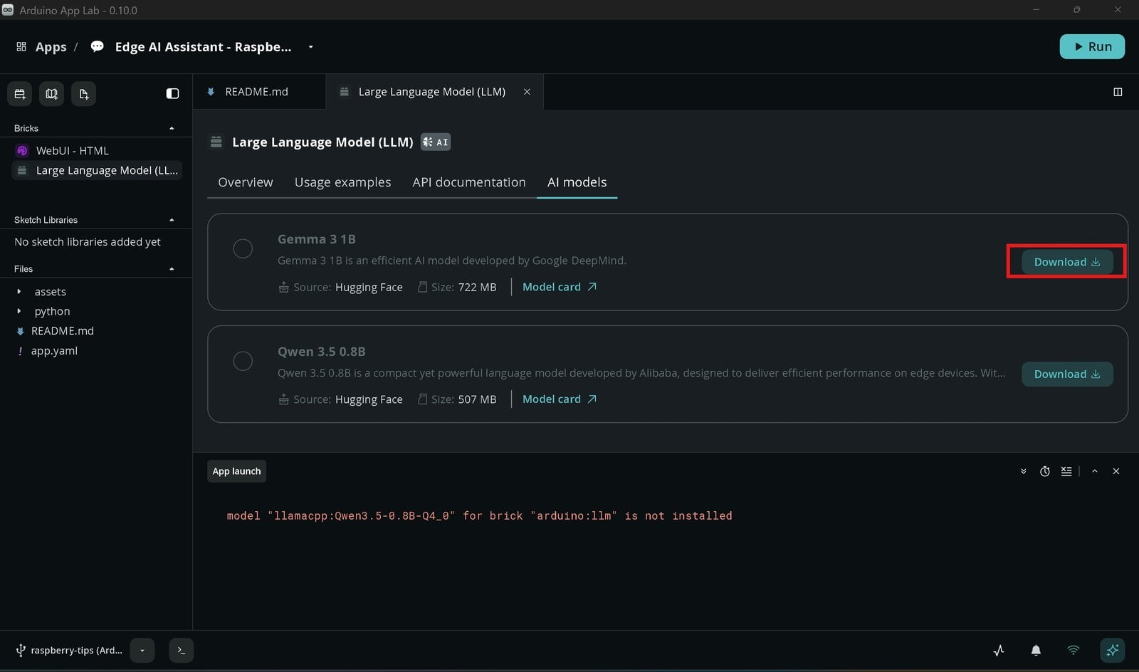Click the add sketch library icon
Image resolution: width=1139 pixels, height=672 pixels.
(x=51, y=94)
